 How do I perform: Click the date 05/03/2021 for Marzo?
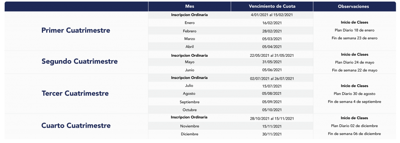272,39
